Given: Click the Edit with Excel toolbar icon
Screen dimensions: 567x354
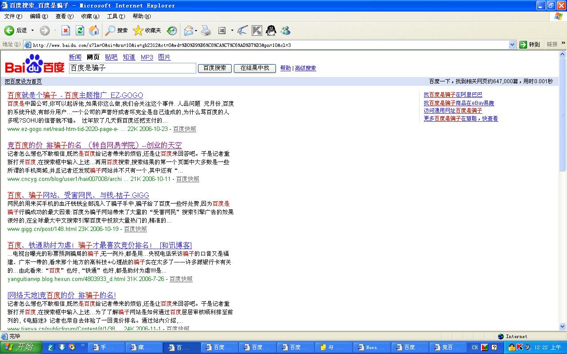Looking at the screenshot, I should click(x=222, y=31).
